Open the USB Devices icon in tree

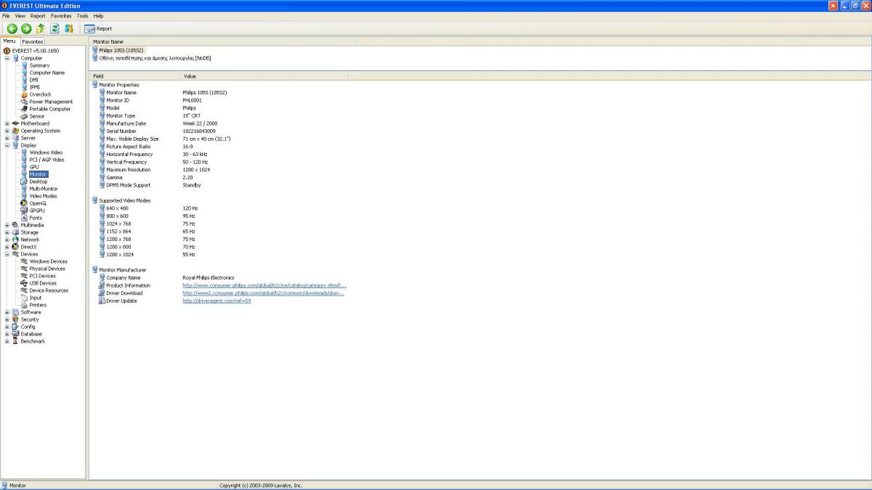tap(24, 283)
